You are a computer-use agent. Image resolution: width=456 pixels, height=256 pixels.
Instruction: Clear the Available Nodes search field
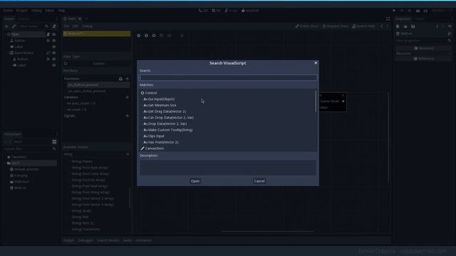click(x=128, y=154)
